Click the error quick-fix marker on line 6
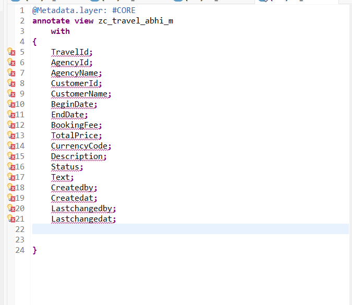352x305 pixels. 11,62
